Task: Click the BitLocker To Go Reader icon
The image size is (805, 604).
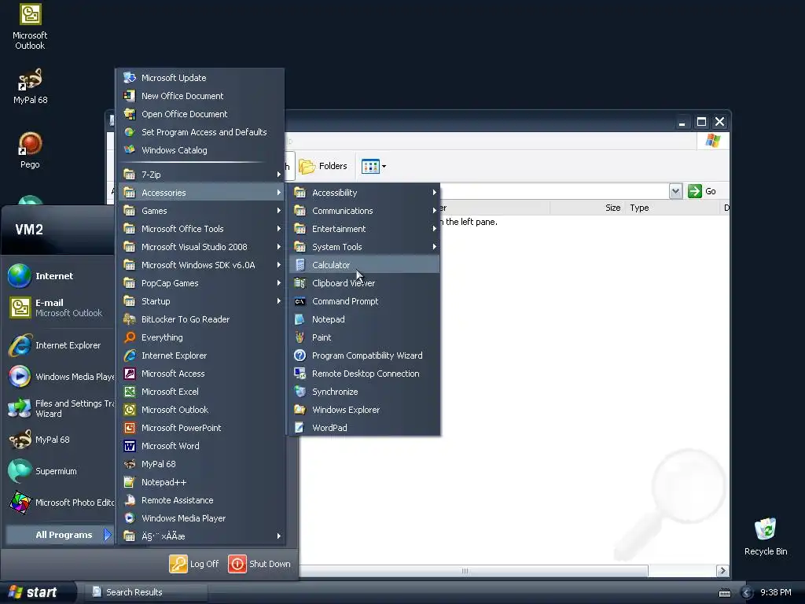Action: 130,319
